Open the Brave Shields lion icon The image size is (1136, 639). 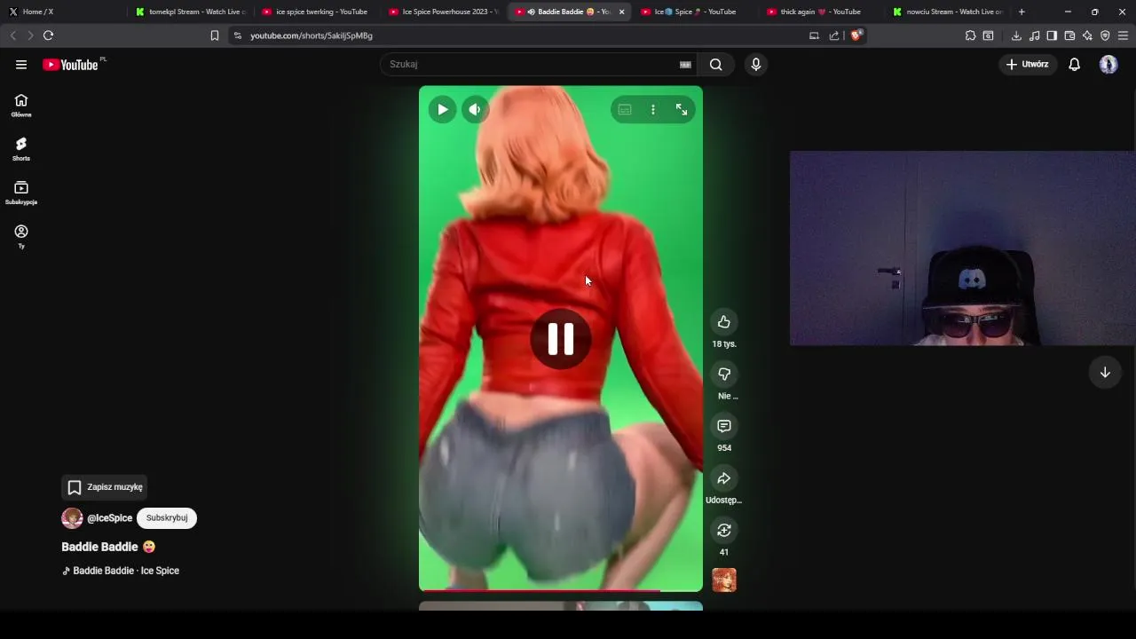pyautogui.click(x=856, y=35)
